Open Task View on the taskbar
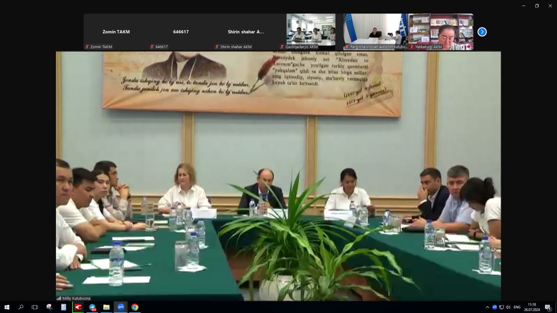Screen dimensions: 557x313 (x=35, y=307)
